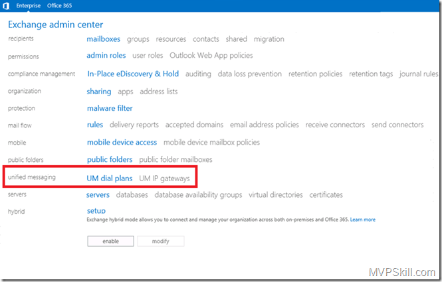Select the mobile category label
Screen dimensions: 442x282
point(17,143)
